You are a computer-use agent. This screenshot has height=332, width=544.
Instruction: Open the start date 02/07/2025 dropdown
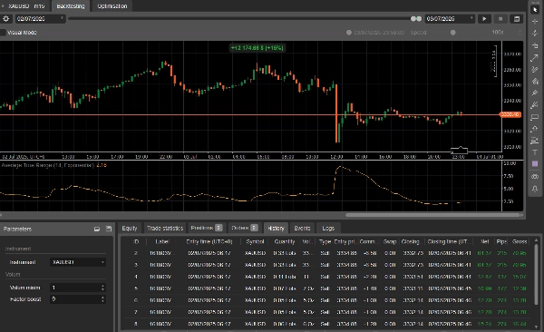pyautogui.click(x=40, y=19)
